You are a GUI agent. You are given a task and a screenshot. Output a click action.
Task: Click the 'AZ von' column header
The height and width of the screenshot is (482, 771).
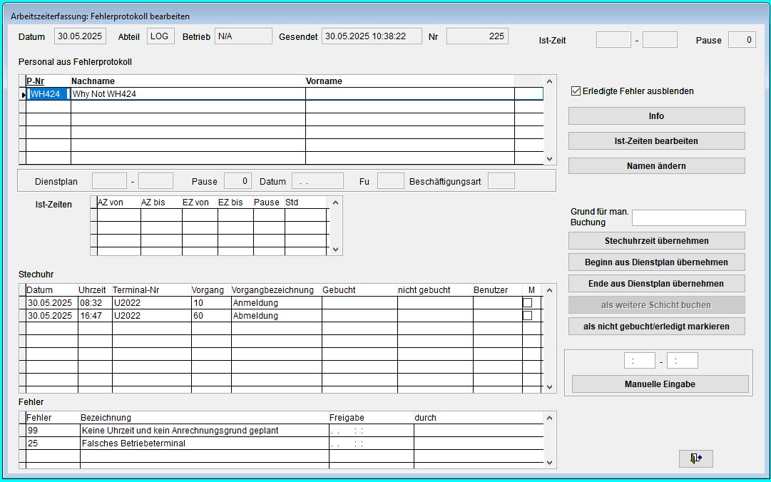[x=119, y=202]
